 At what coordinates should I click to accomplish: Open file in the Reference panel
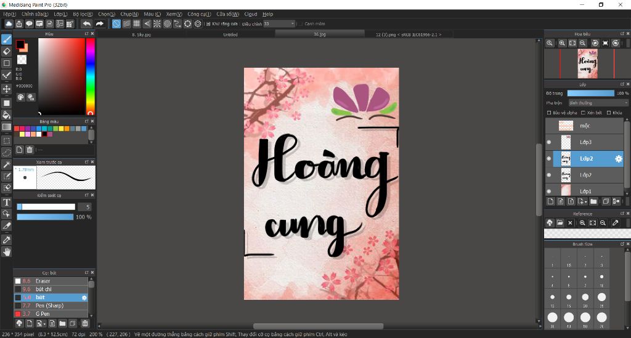(560, 223)
